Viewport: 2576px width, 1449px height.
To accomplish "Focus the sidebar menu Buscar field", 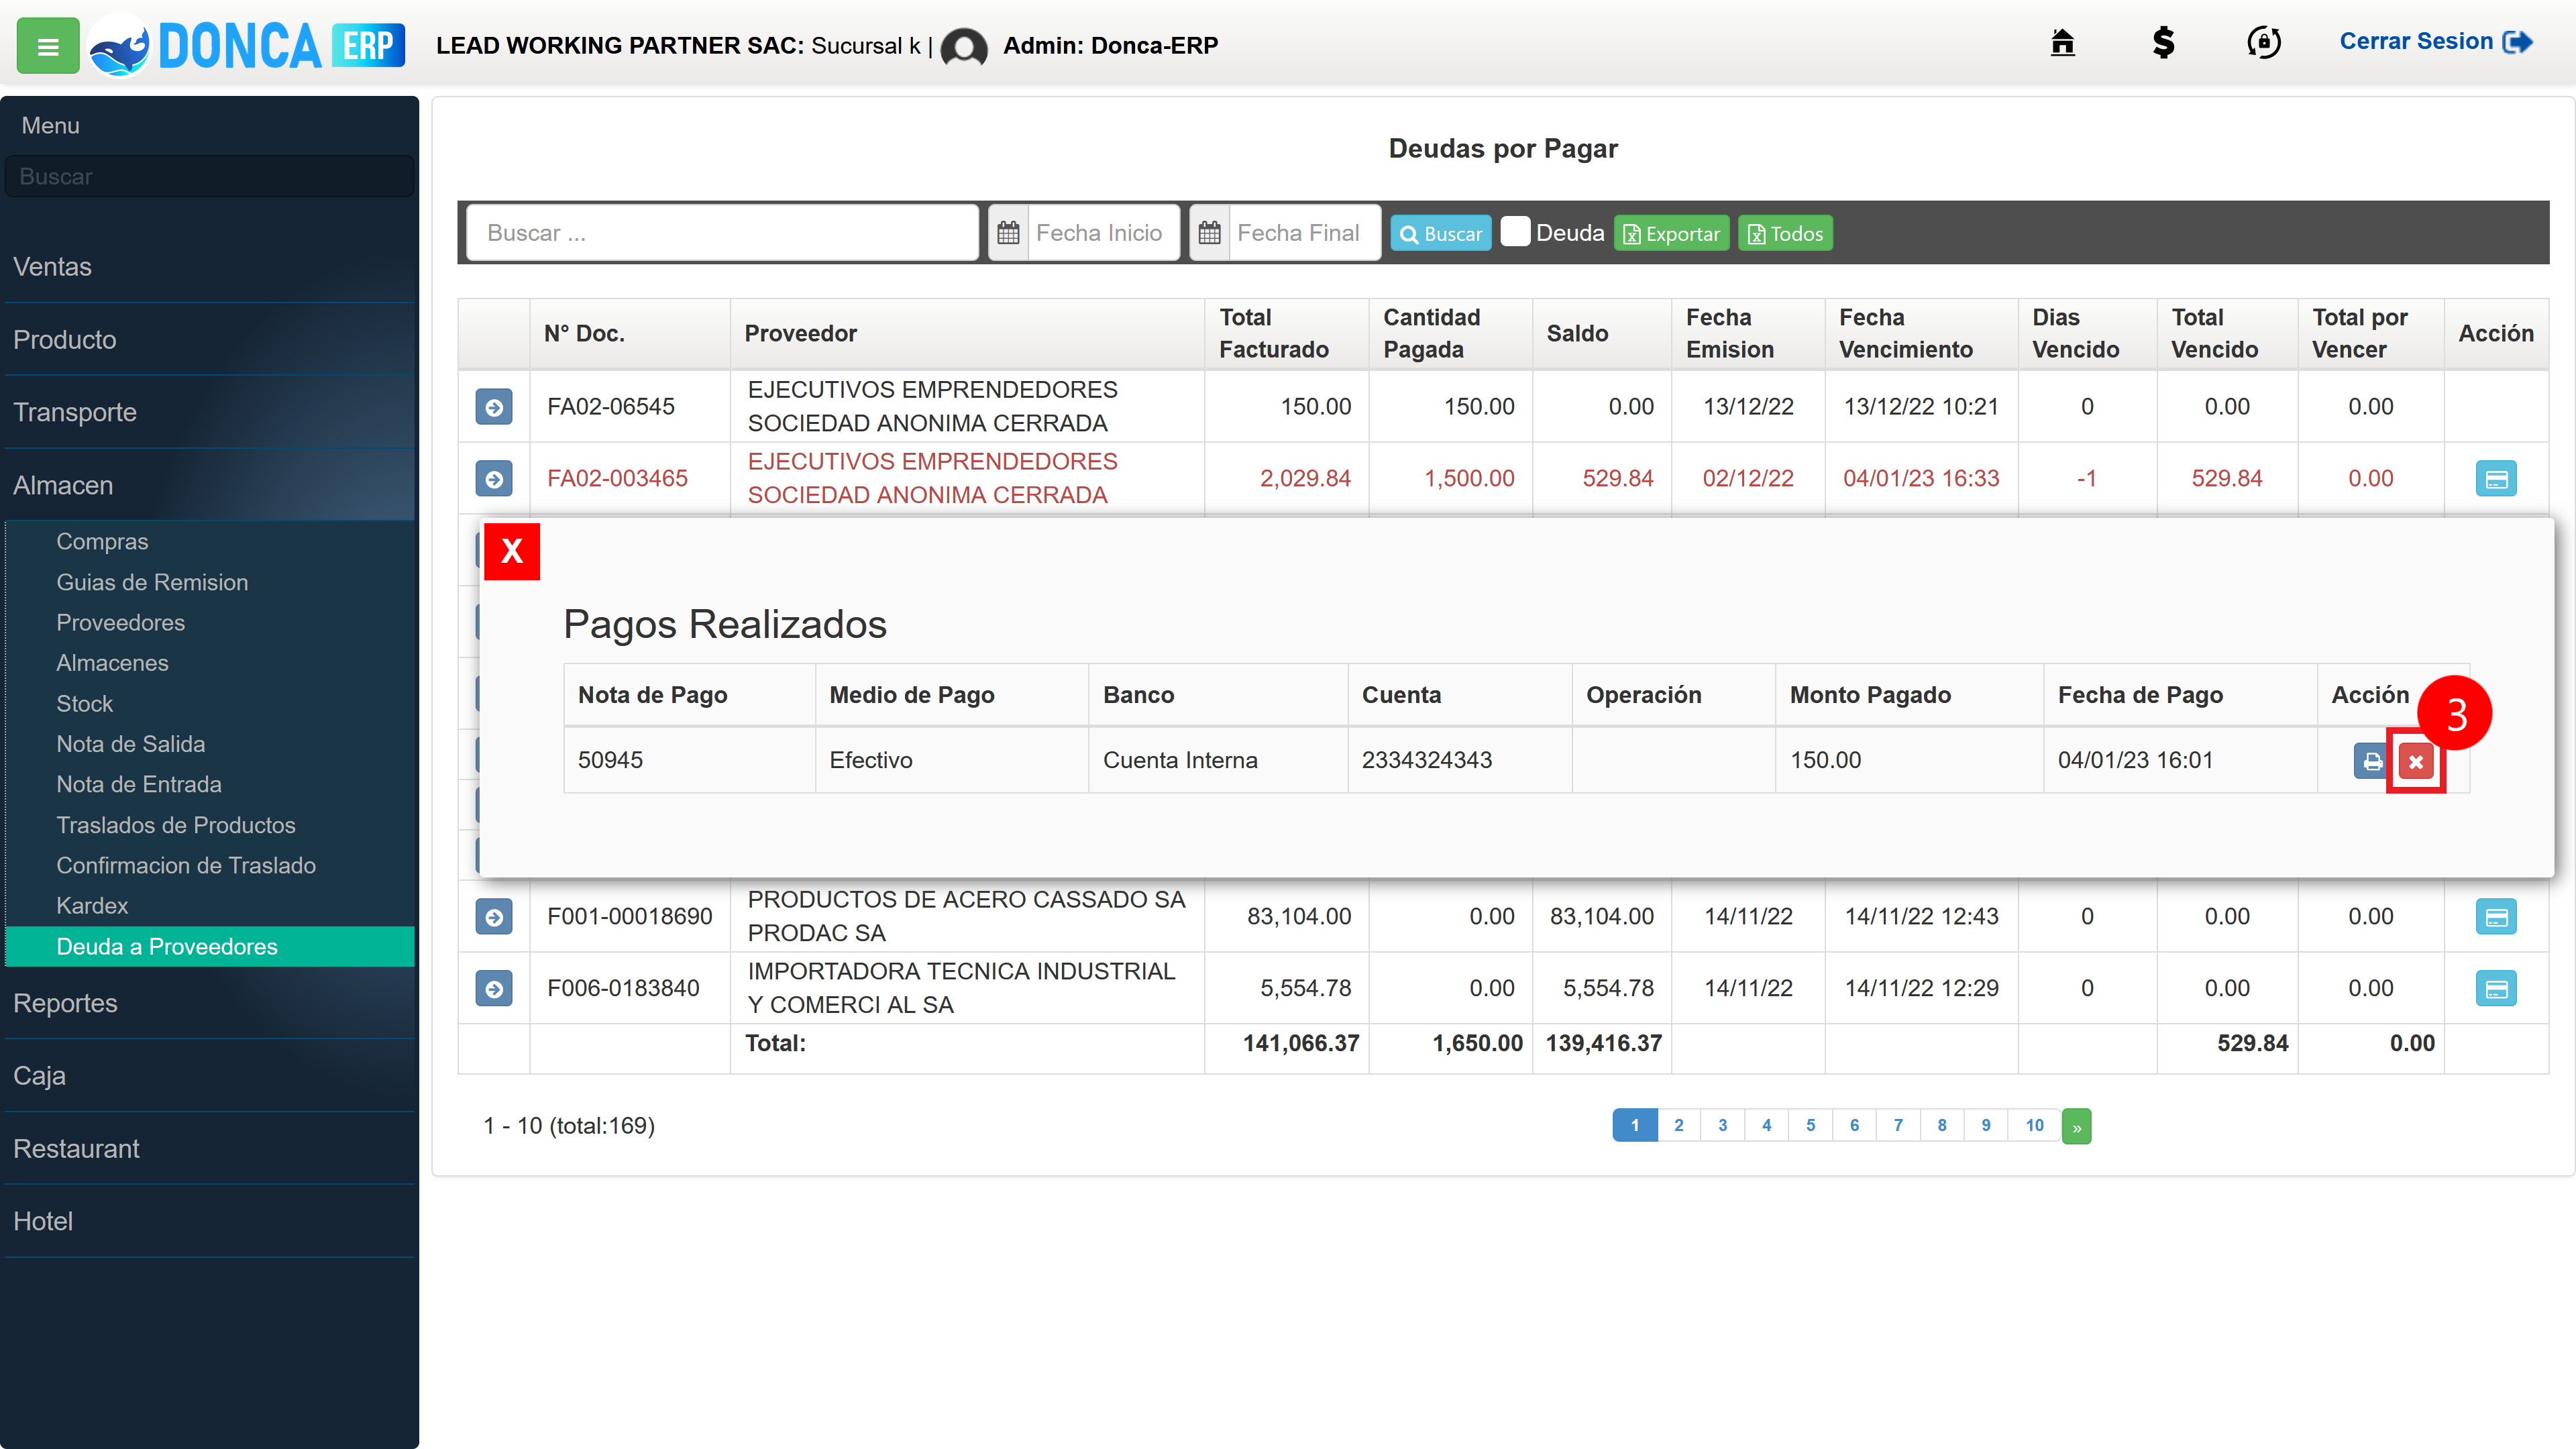I will [209, 176].
